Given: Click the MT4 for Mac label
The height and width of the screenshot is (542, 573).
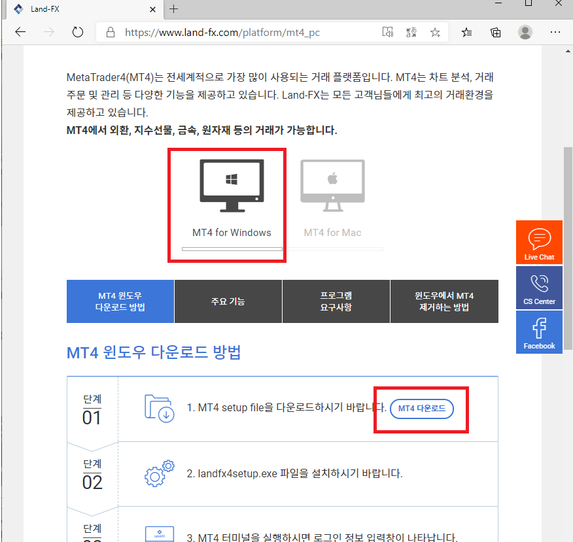Looking at the screenshot, I should coord(332,233).
